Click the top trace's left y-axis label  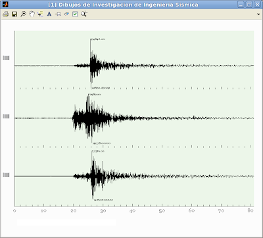6,58
